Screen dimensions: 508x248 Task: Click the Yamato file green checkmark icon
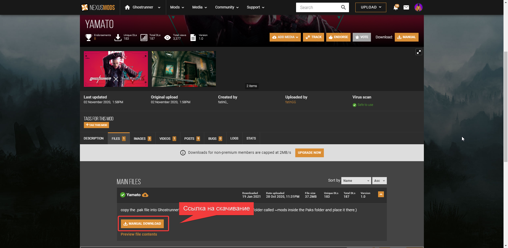123,195
